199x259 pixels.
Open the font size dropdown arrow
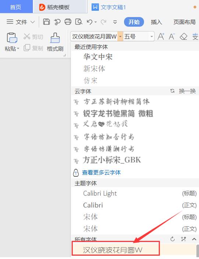[152, 36]
